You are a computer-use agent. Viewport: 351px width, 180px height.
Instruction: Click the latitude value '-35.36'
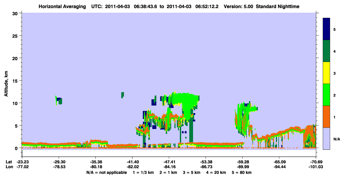pos(95,162)
